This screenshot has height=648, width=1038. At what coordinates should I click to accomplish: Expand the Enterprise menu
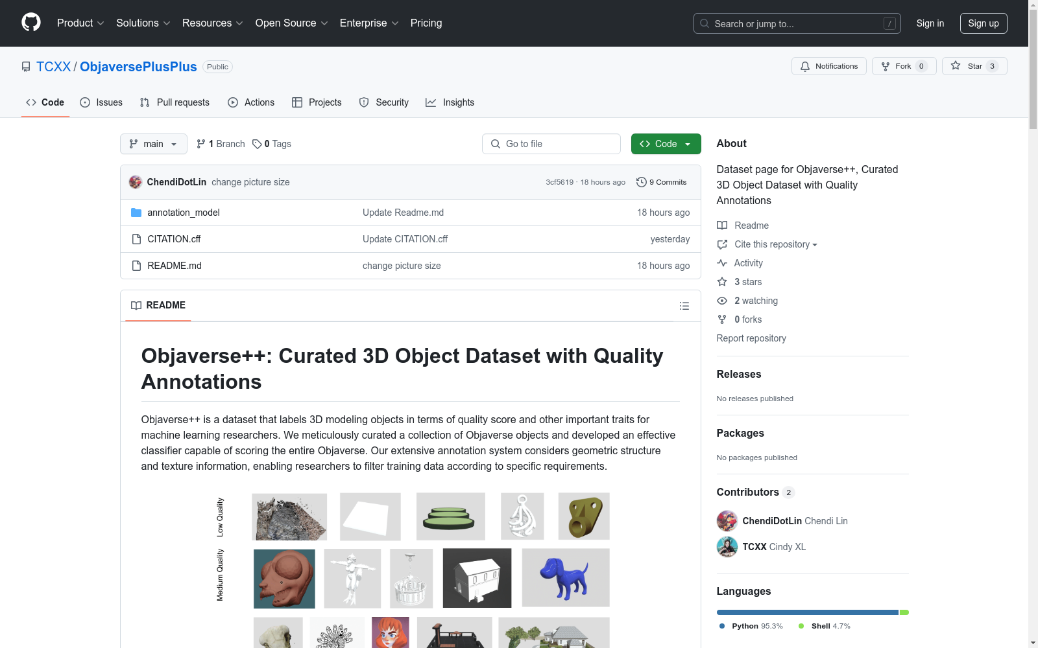369,23
